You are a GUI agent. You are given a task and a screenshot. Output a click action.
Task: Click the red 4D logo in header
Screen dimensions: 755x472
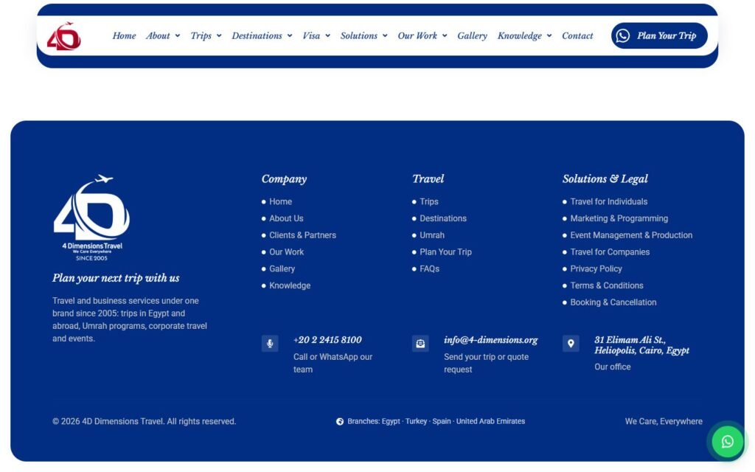[63, 36]
